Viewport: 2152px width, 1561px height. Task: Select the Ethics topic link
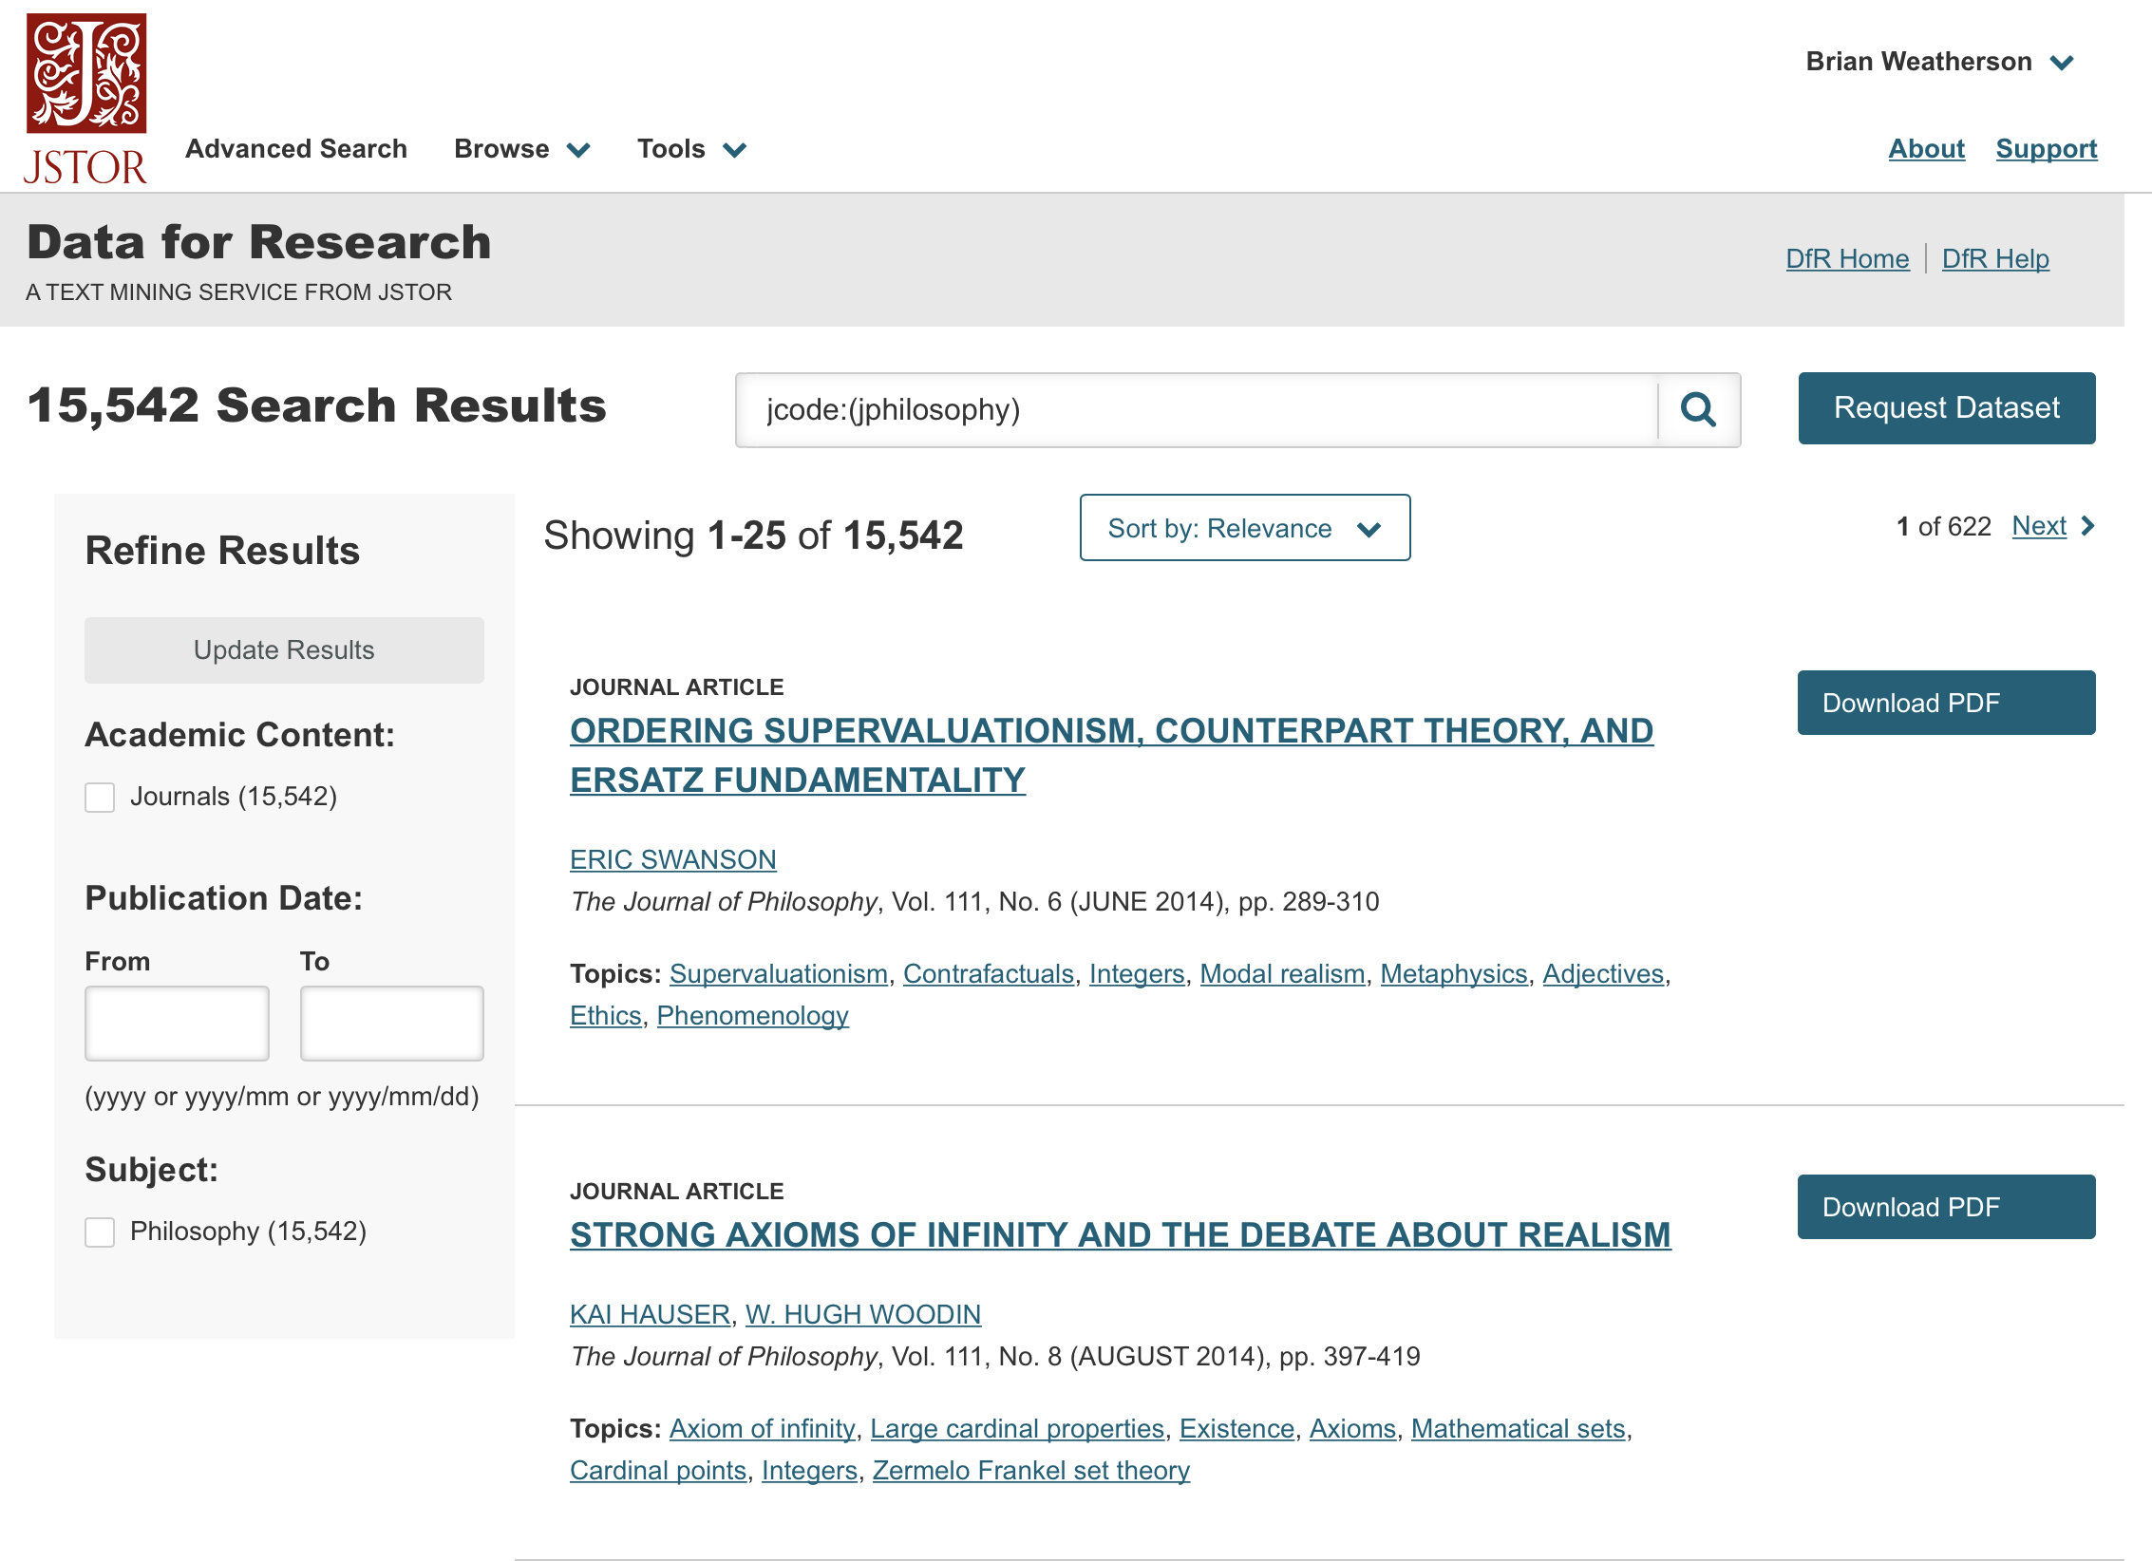tap(606, 1015)
